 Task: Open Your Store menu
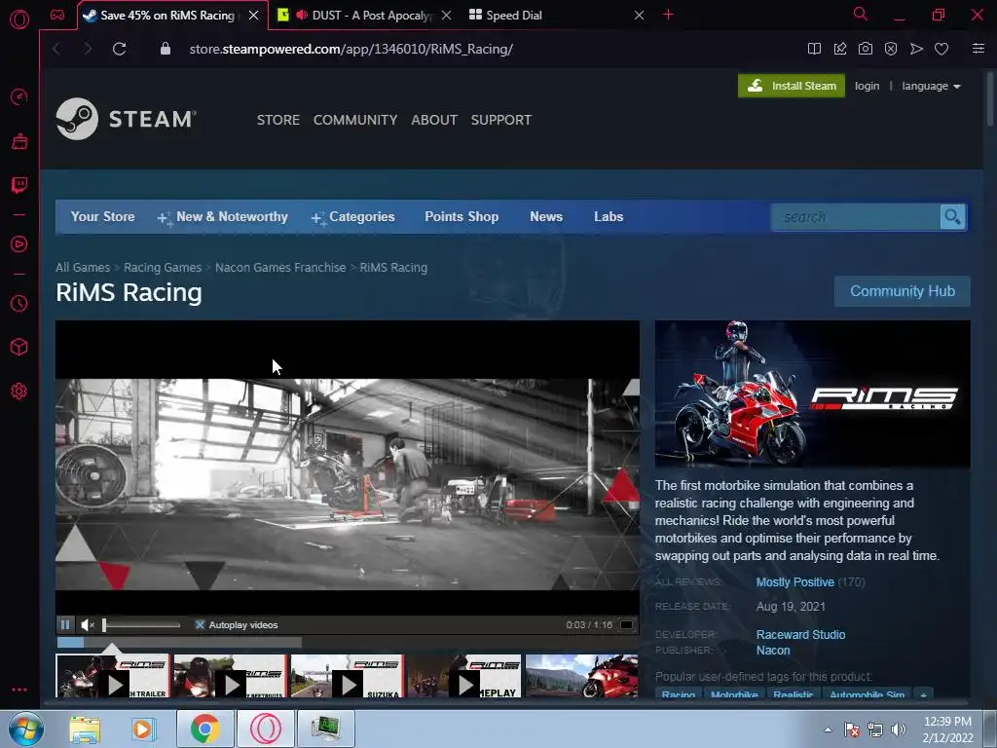(102, 217)
